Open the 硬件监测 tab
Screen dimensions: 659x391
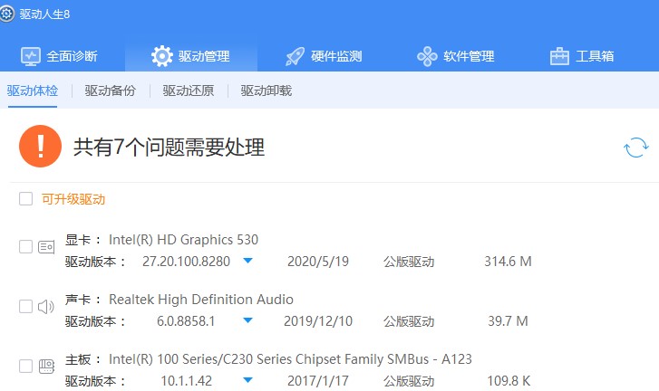tap(324, 56)
